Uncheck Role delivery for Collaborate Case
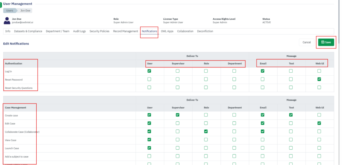Screen dimensions: 342x165 click(x=206, y=131)
